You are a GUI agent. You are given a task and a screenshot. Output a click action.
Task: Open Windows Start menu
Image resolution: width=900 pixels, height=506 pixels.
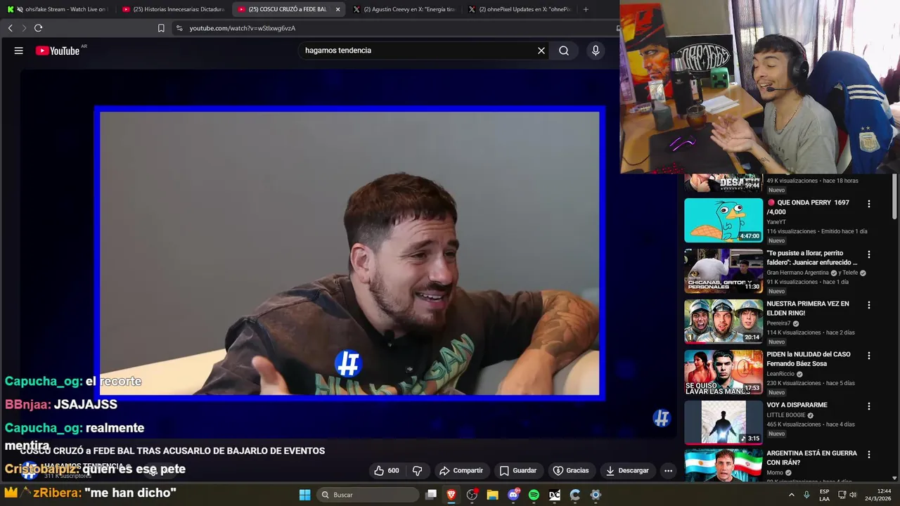point(304,495)
